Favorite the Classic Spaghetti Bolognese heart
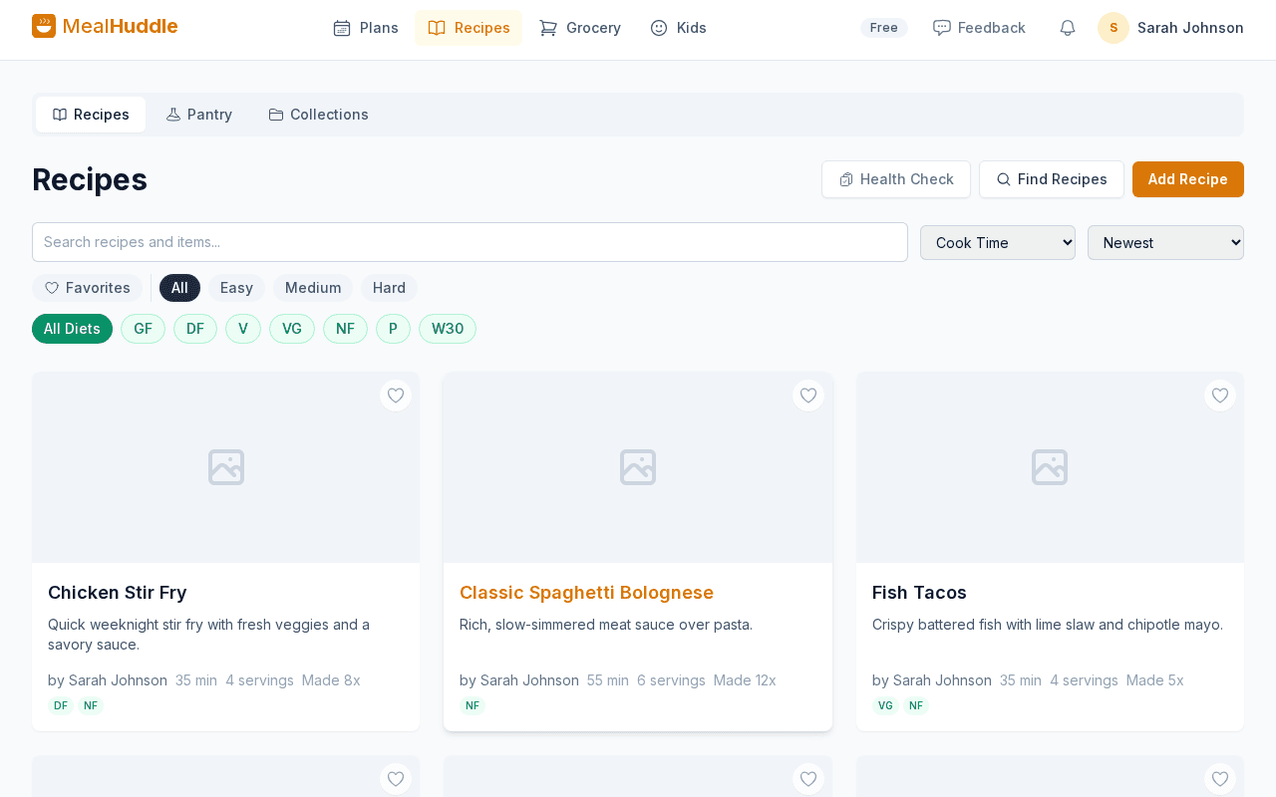This screenshot has height=797, width=1276. (808, 396)
